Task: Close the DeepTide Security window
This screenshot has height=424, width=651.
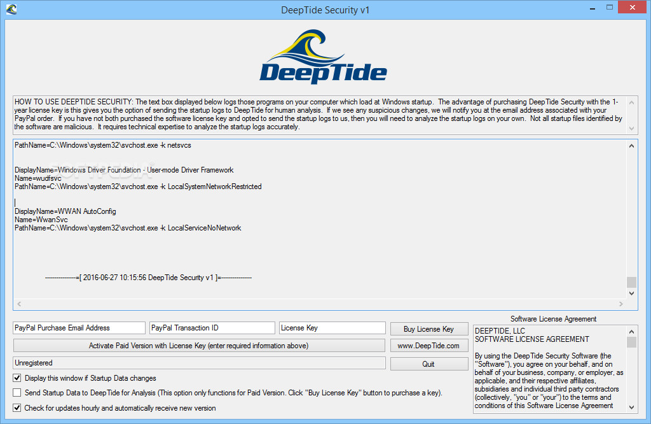Action: click(633, 7)
